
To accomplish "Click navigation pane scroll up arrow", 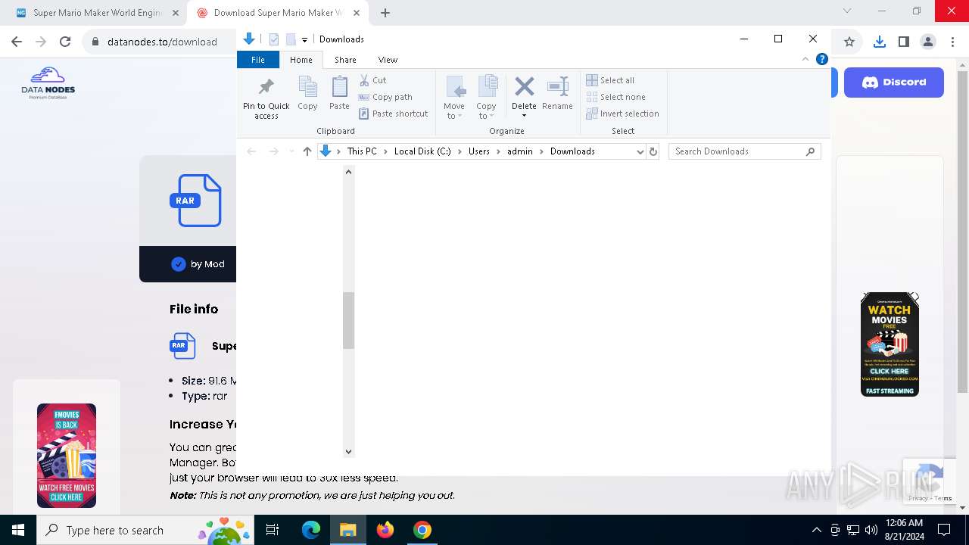I will (x=348, y=172).
